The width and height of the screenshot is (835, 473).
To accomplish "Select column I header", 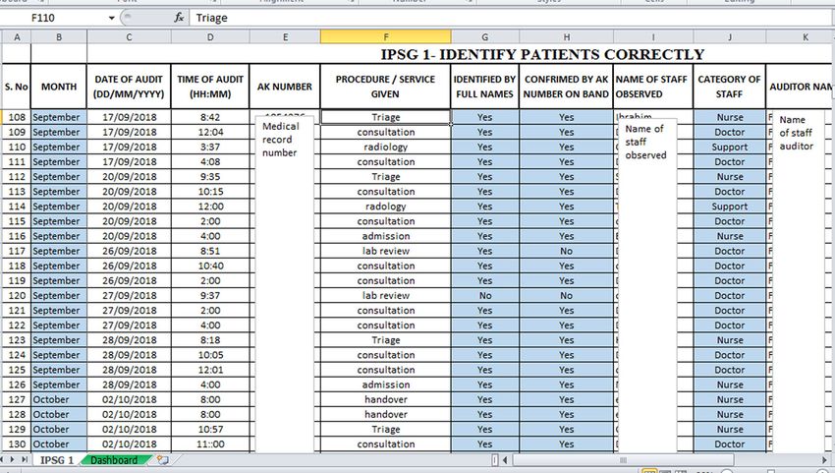I will pyautogui.click(x=653, y=36).
